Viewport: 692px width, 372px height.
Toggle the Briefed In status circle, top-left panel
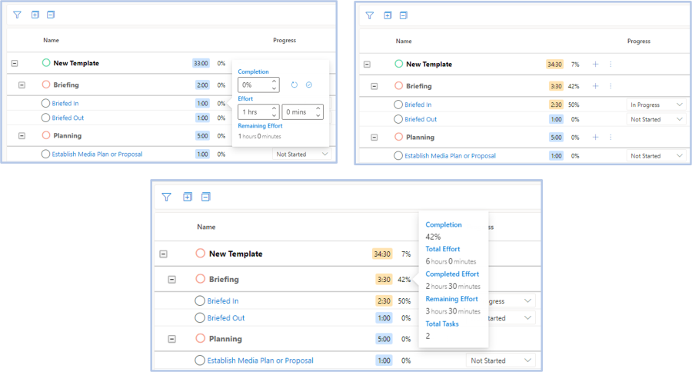coord(46,103)
